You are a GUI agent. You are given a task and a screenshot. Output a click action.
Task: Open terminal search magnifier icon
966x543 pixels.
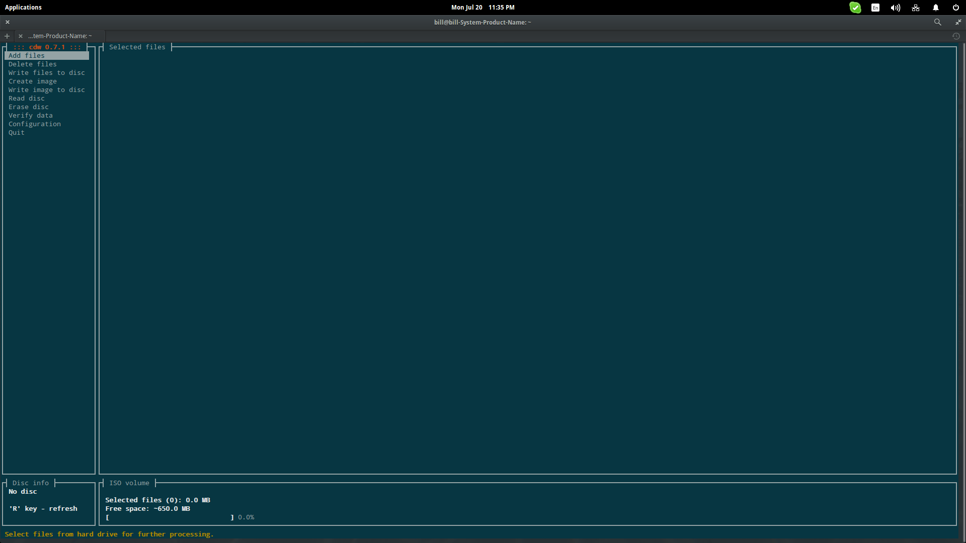[938, 22]
